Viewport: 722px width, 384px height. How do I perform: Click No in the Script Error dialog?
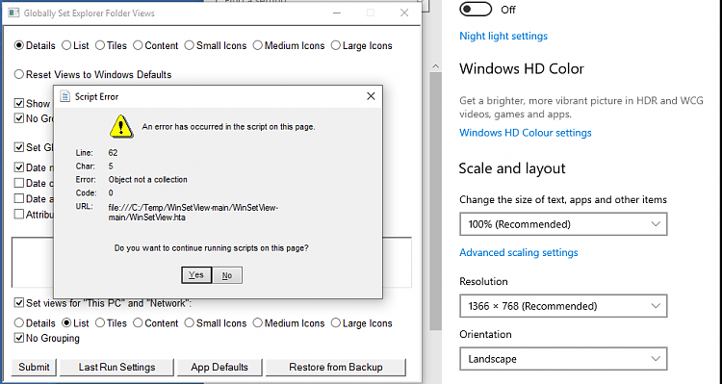[227, 275]
